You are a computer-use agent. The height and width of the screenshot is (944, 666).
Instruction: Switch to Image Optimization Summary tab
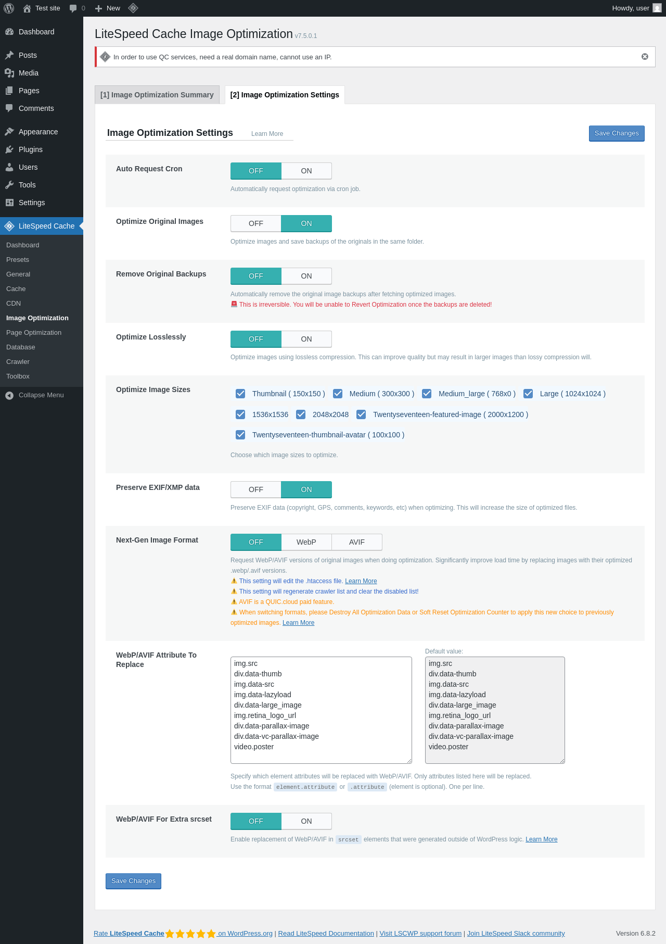click(x=157, y=95)
